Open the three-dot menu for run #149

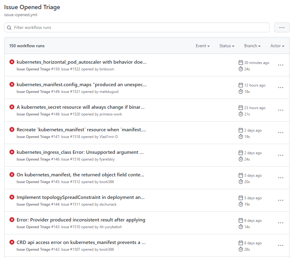click(x=281, y=87)
